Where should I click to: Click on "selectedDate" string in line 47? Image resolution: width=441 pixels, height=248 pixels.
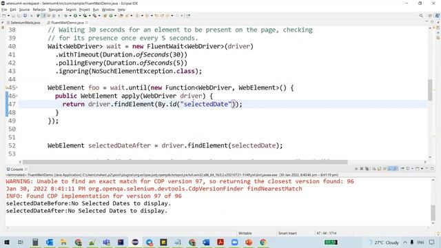[x=206, y=104]
